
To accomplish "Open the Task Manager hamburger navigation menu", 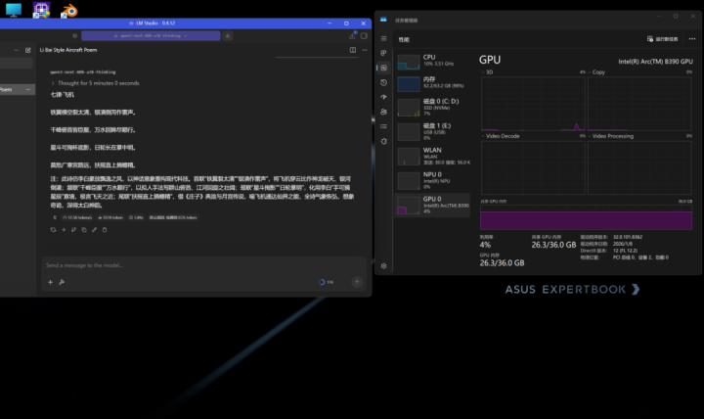I will click(x=383, y=39).
